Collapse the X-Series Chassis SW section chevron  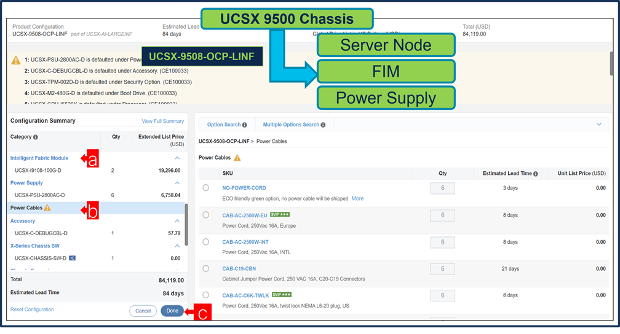[x=177, y=246]
